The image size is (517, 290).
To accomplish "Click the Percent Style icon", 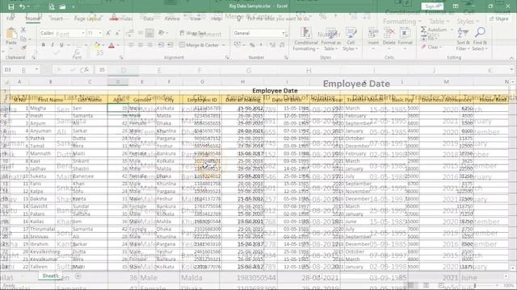I will pyautogui.click(x=252, y=45).
